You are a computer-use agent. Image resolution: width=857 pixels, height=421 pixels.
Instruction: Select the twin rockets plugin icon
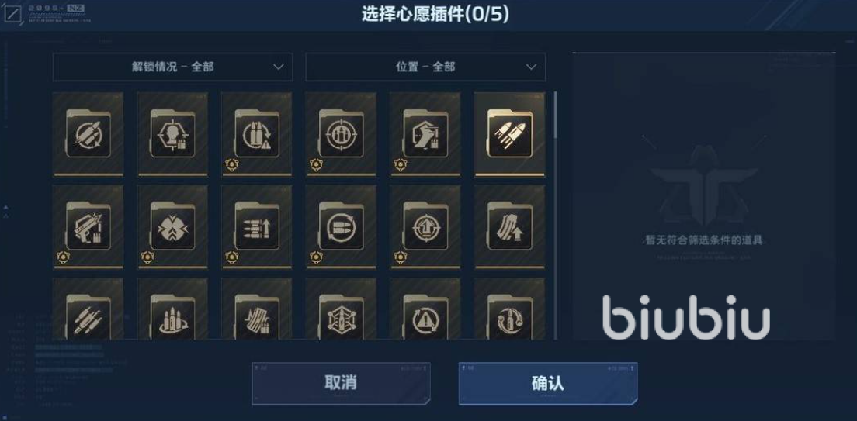point(509,134)
